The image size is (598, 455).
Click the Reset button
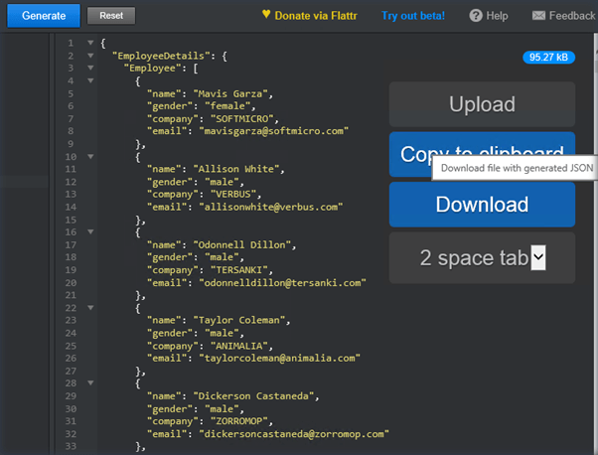pos(111,16)
